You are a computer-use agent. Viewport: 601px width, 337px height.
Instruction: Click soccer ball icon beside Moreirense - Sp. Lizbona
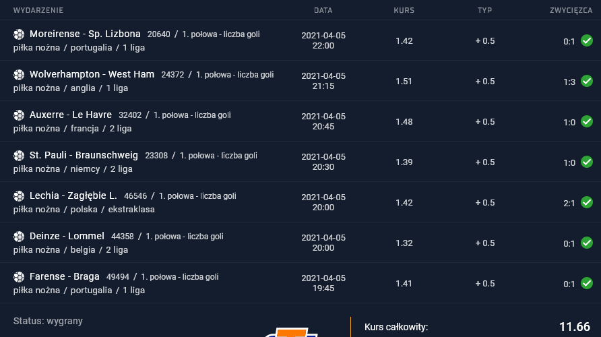(x=19, y=34)
